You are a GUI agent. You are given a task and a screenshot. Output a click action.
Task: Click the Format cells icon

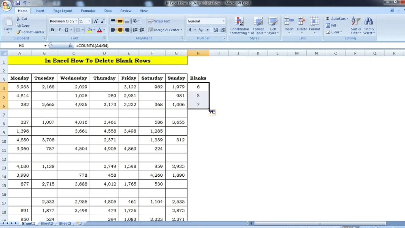click(x=315, y=21)
